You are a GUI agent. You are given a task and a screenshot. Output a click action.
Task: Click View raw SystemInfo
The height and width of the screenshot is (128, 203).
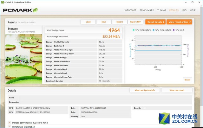point(145,90)
